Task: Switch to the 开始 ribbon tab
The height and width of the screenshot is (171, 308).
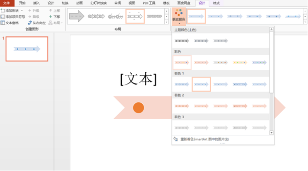Action: coord(22,3)
